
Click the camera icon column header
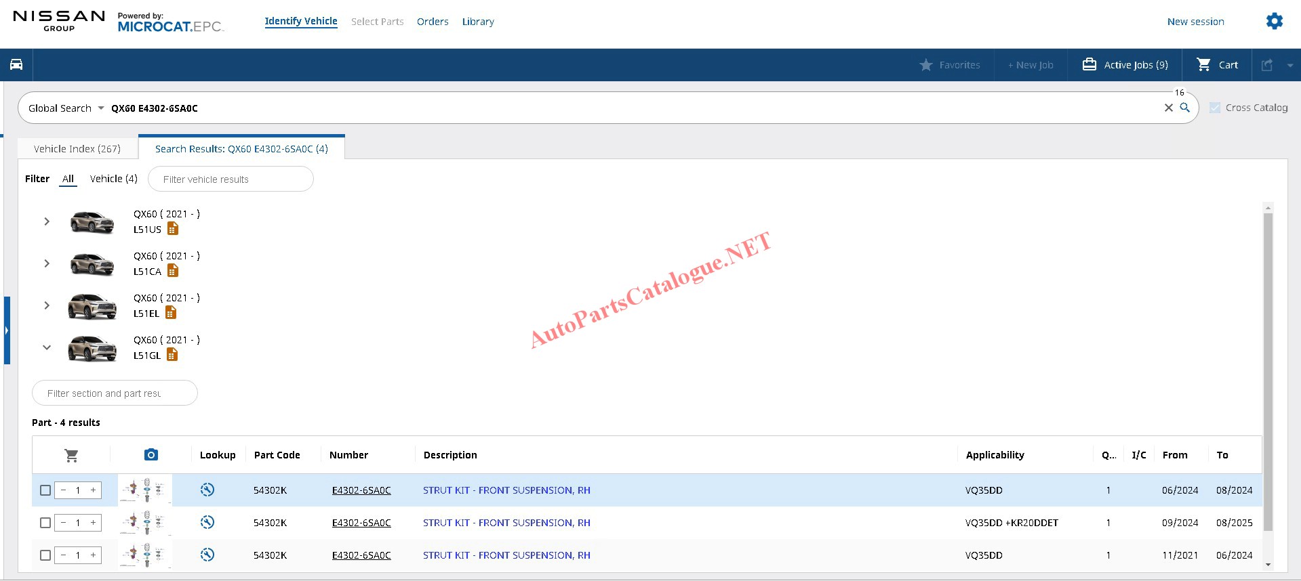[151, 455]
